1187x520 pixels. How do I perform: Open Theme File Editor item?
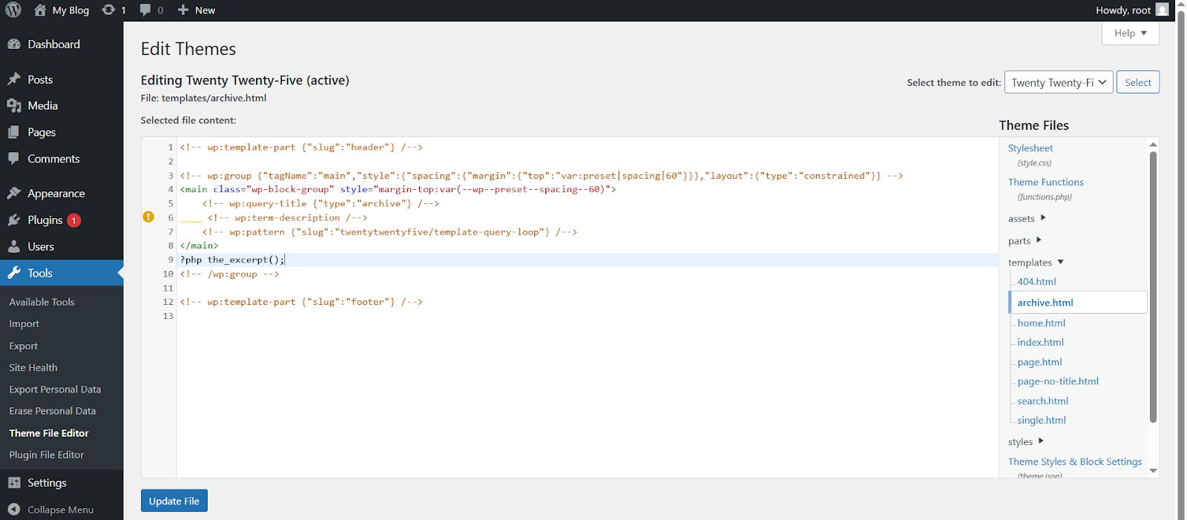pos(49,433)
